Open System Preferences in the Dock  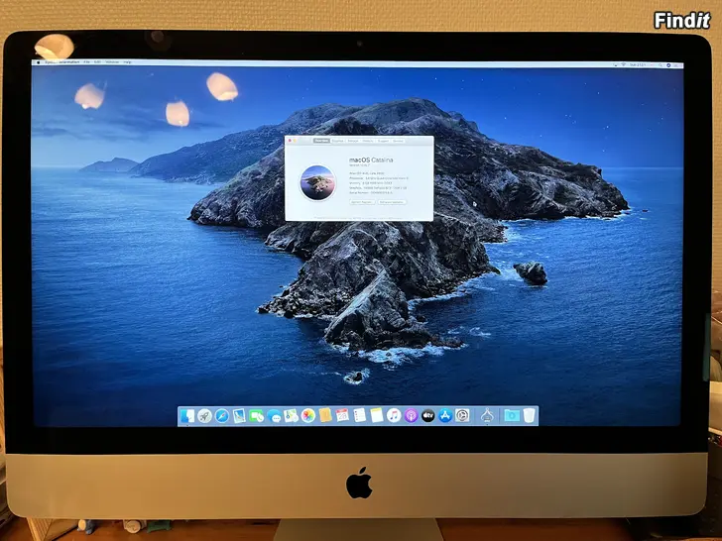463,416
